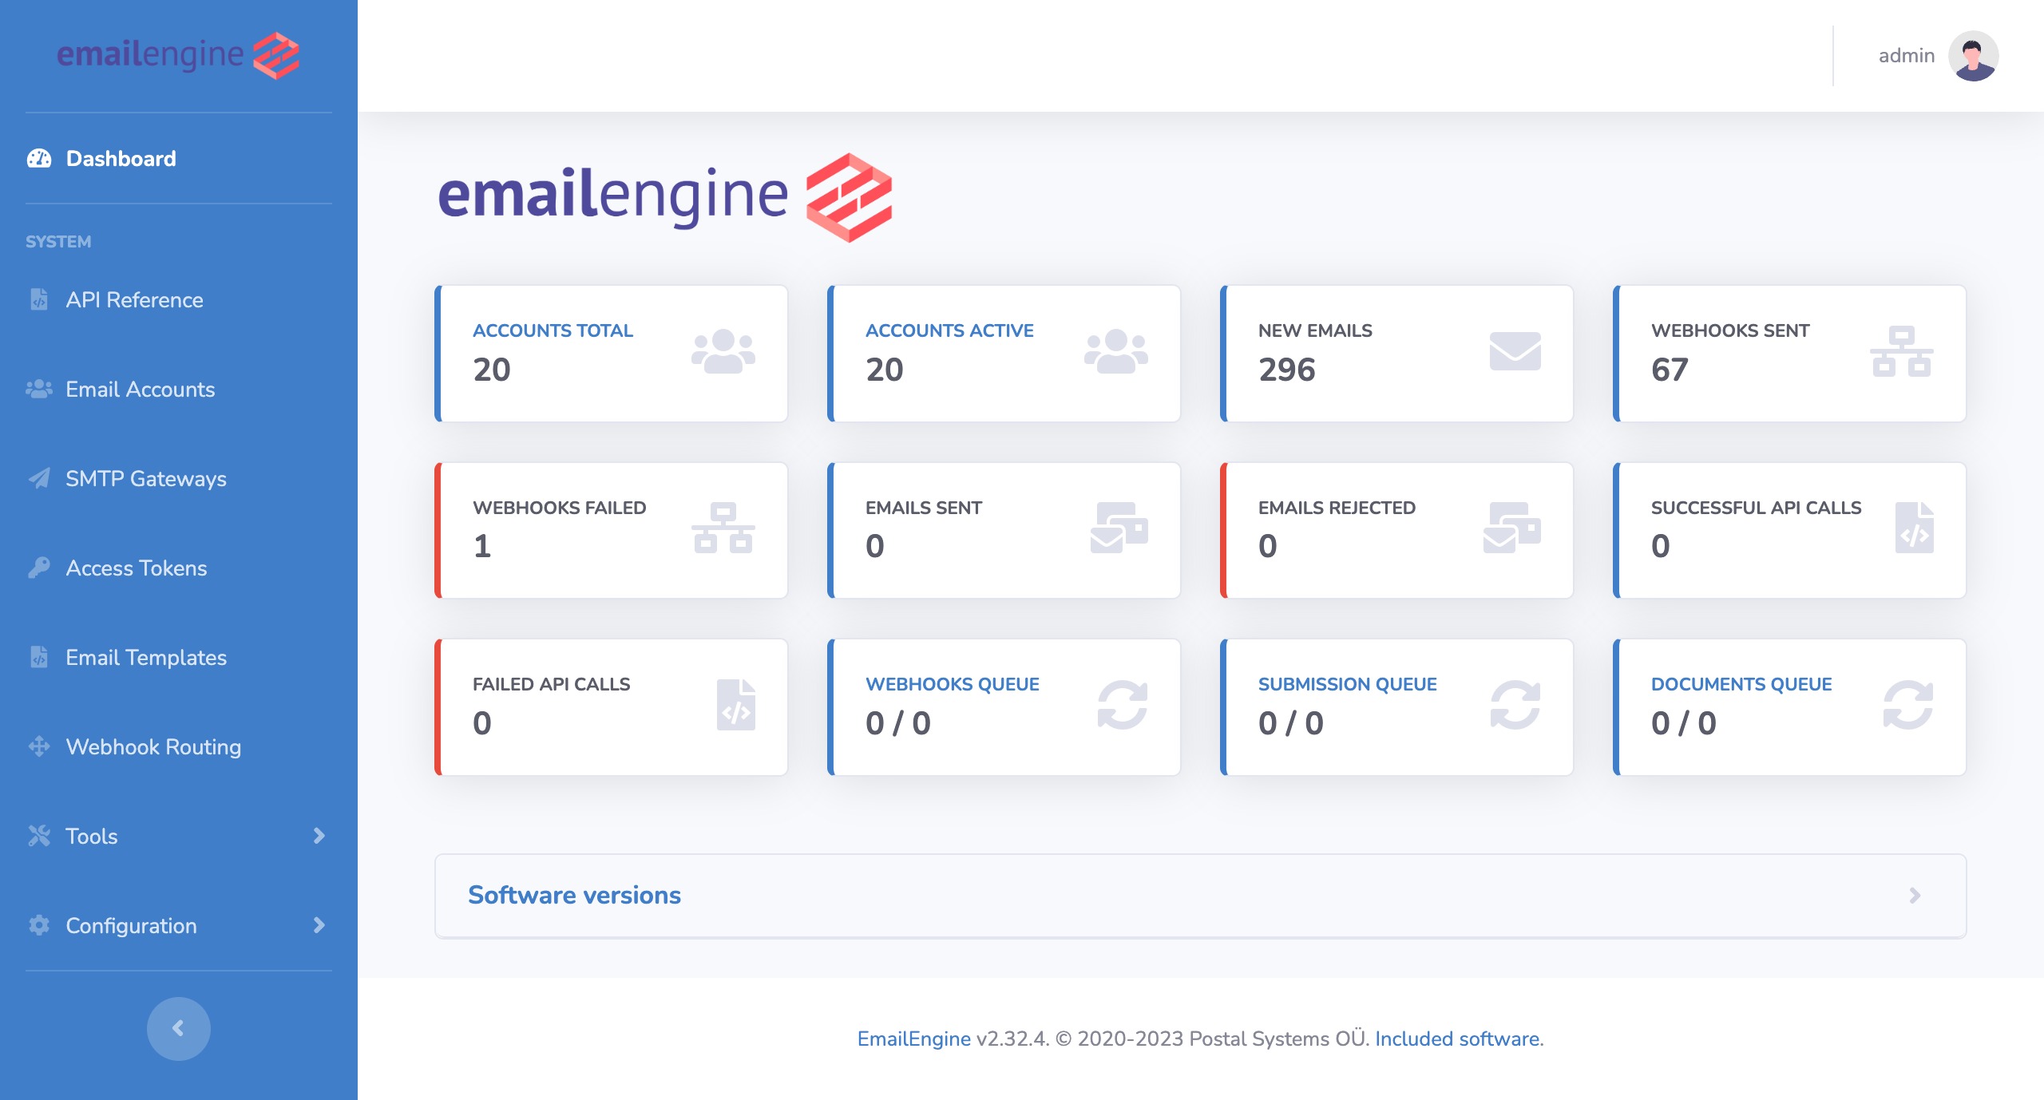The image size is (2044, 1100).
Task: Click the Configuration gear icon
Action: (x=39, y=925)
